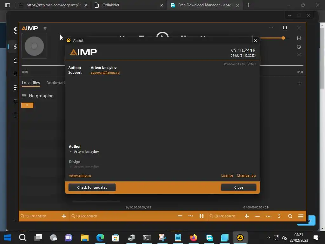The image size is (325, 244).
Task: Toggle grid view icon in middle panel
Action: (x=202, y=216)
